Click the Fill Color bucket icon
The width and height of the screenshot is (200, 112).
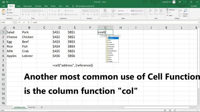click(39, 15)
